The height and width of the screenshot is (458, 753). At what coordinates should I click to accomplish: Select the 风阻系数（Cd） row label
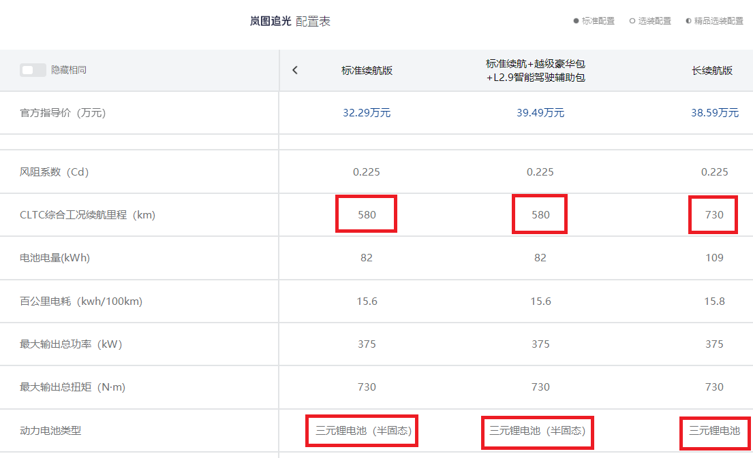(55, 172)
